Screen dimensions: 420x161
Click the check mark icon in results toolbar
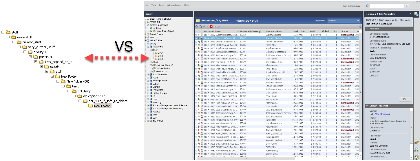tap(204, 27)
